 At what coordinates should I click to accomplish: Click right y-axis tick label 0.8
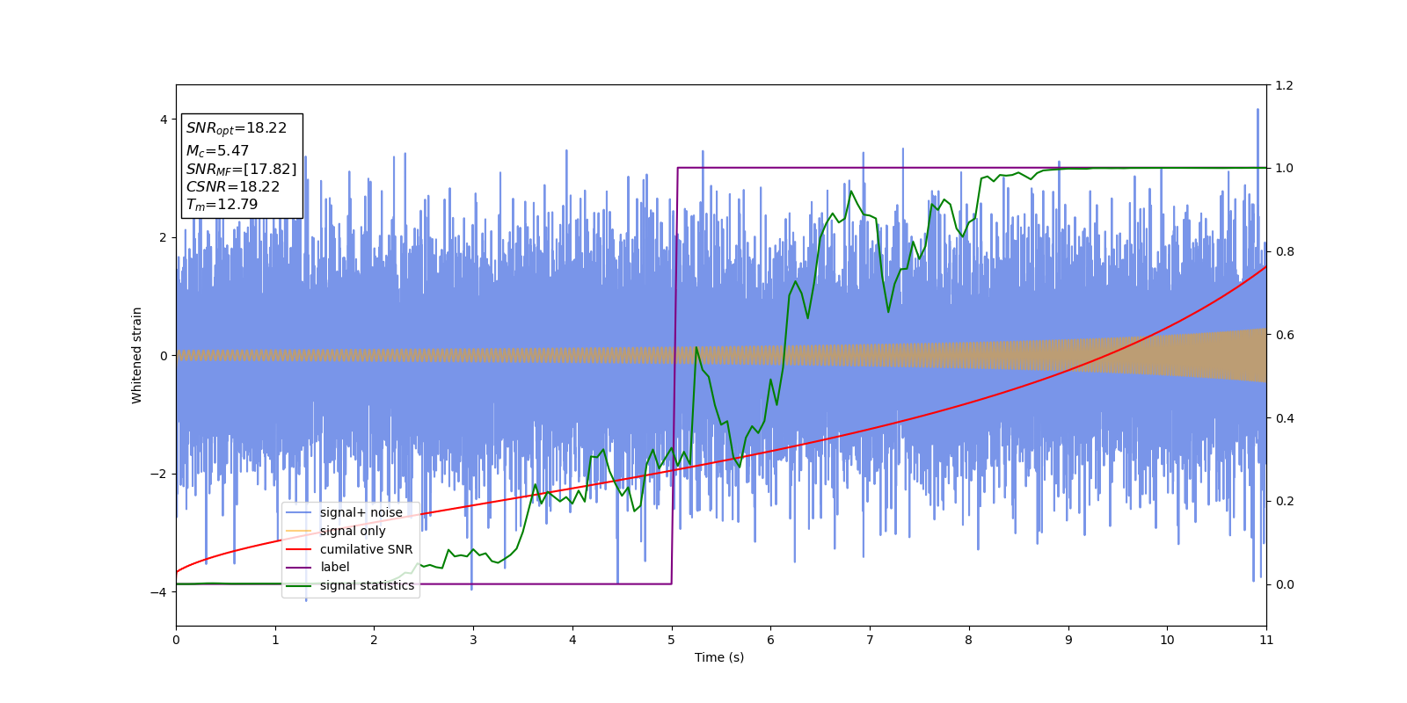tap(1284, 251)
